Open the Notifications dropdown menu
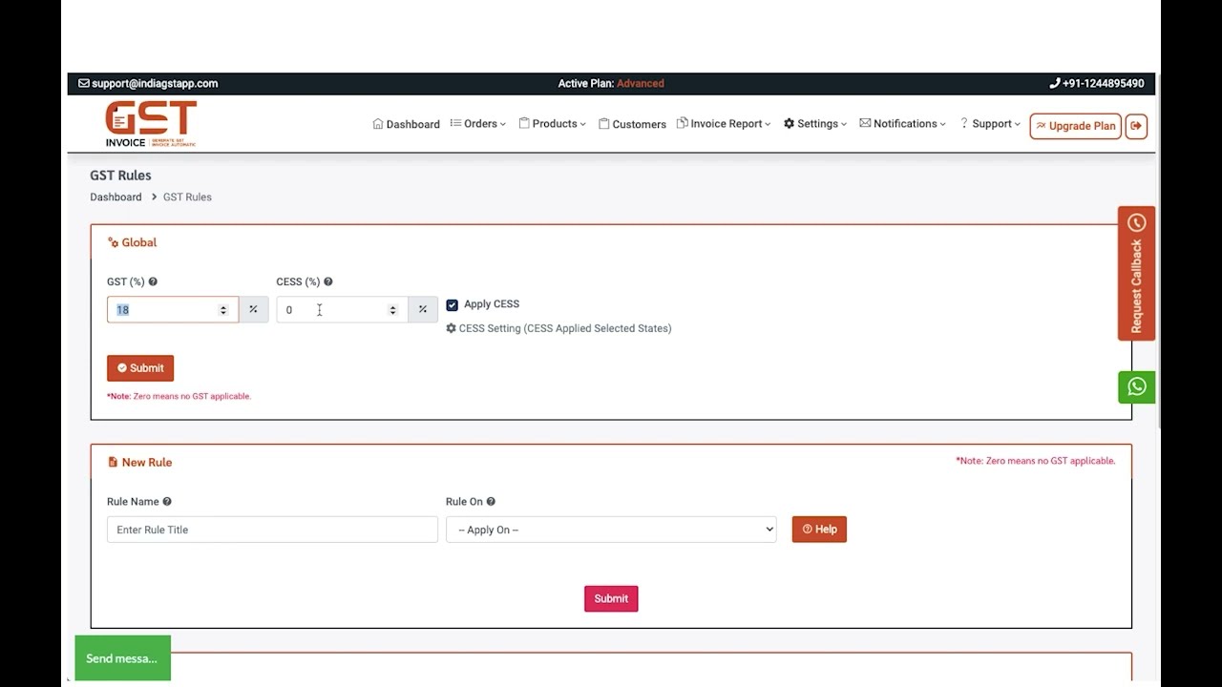1222x687 pixels. coord(903,124)
